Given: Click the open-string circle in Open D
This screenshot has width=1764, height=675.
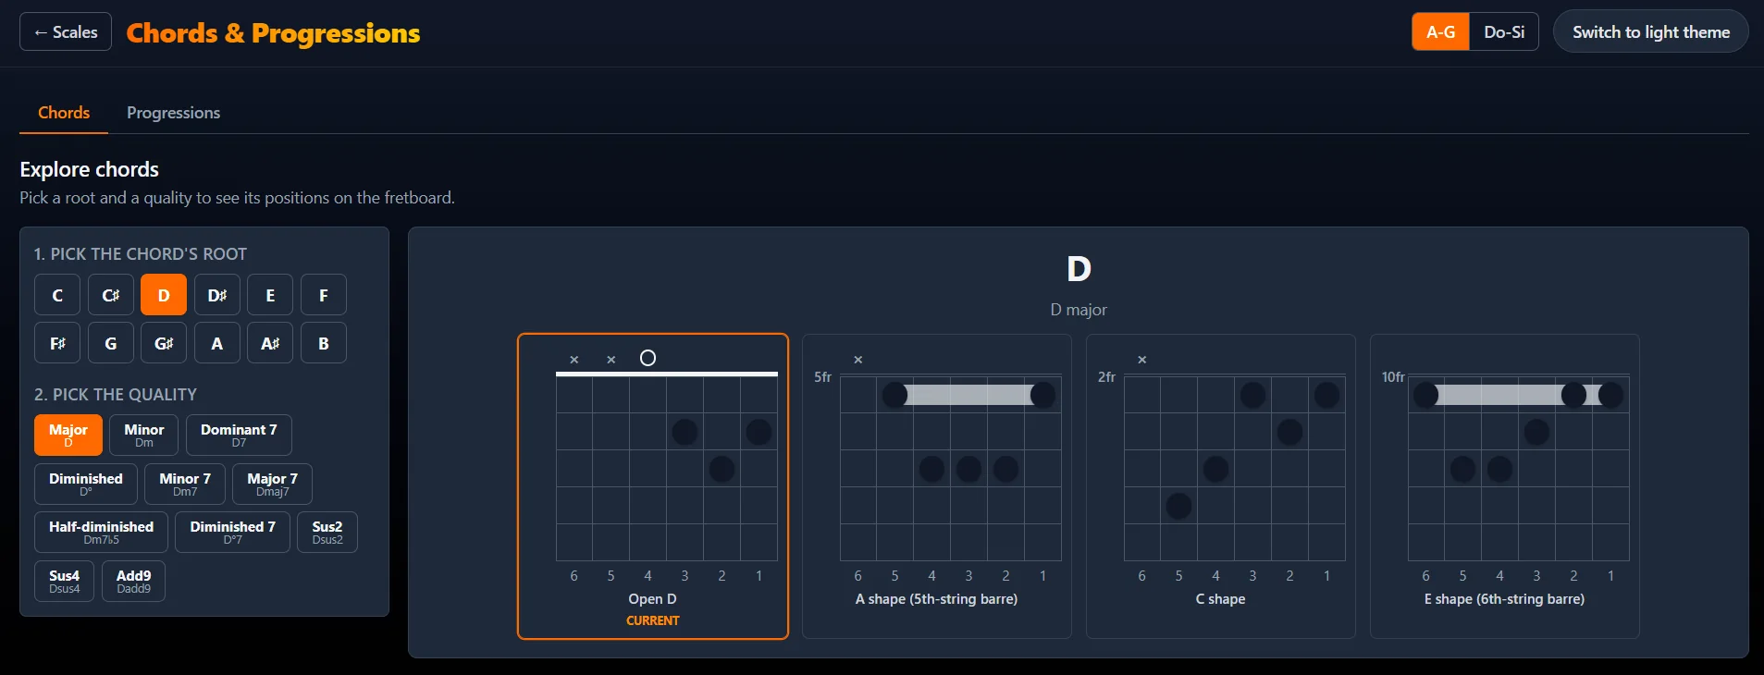Looking at the screenshot, I should pos(648,358).
